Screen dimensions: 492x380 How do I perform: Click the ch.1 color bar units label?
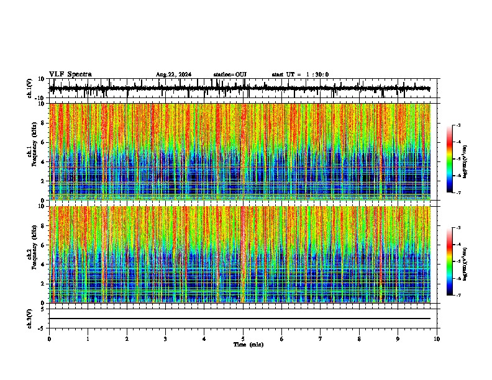pyautogui.click(x=465, y=161)
